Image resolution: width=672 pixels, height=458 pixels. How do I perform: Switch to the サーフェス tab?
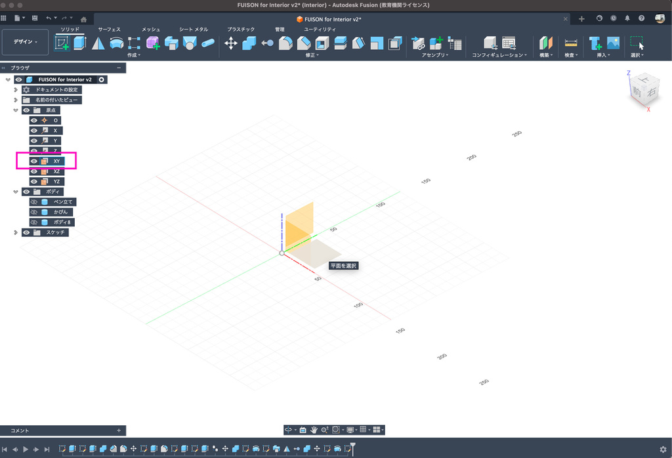tap(109, 30)
